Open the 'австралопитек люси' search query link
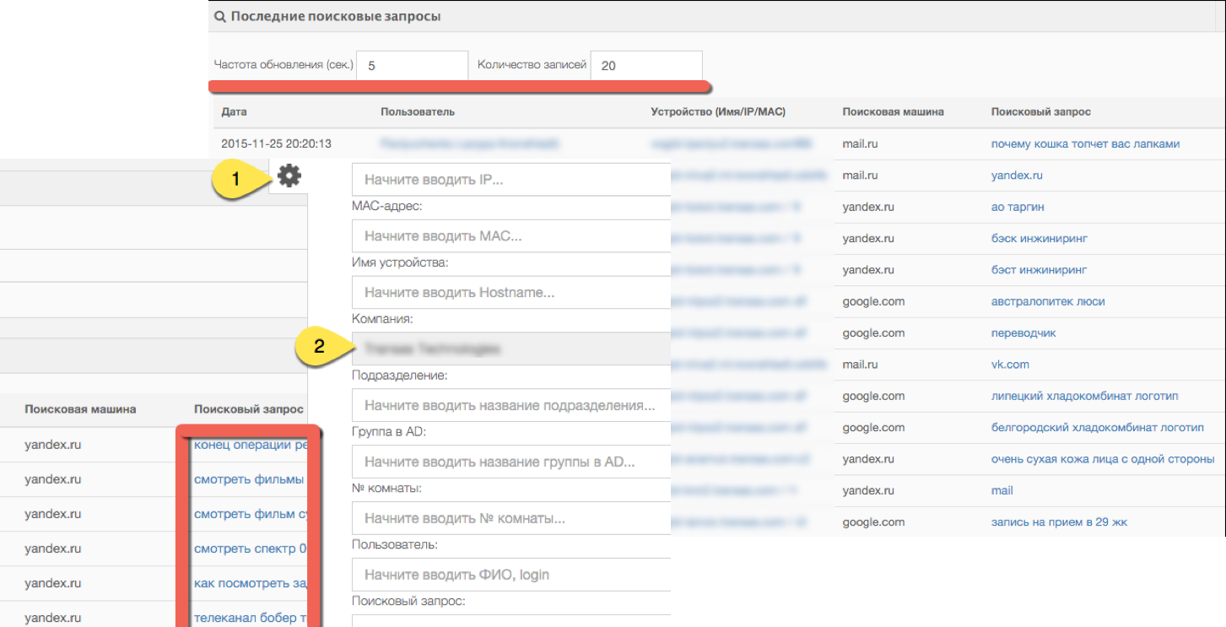This screenshot has width=1226, height=627. pos(1048,301)
